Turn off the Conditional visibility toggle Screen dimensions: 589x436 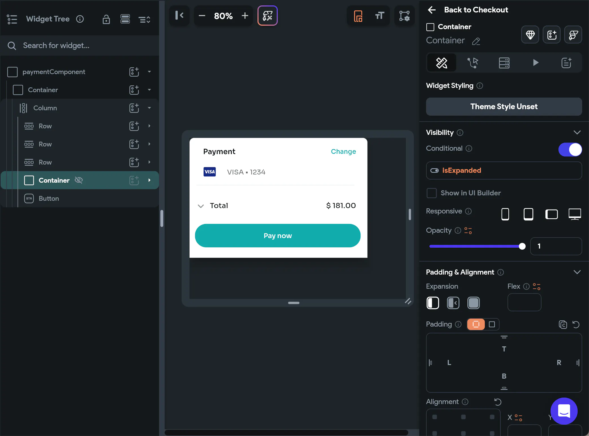(570, 149)
